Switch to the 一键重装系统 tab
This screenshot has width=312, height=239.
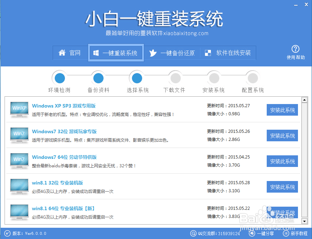(x=116, y=53)
